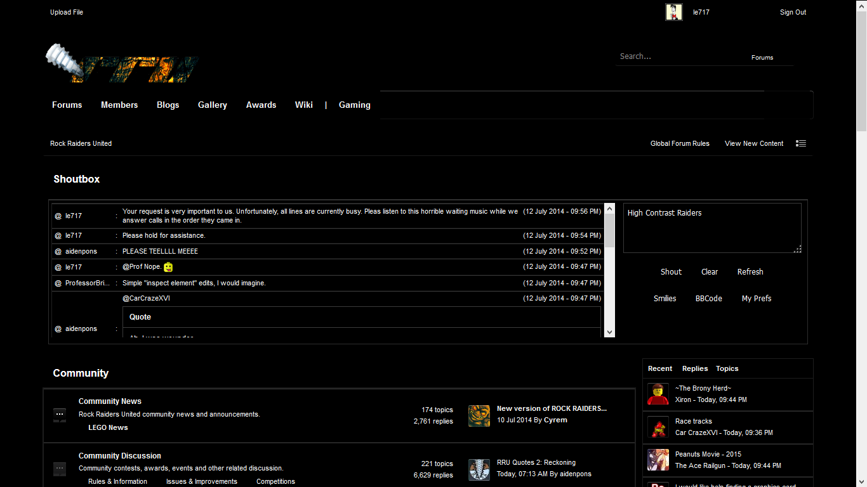Image resolution: width=867 pixels, height=487 pixels.
Task: Sign Out of the forum
Action: coord(793,12)
